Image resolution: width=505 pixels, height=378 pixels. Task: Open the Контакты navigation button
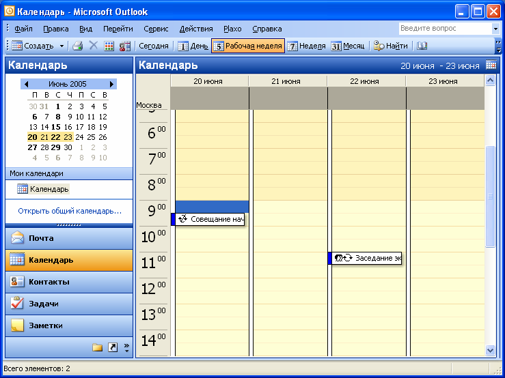point(69,282)
